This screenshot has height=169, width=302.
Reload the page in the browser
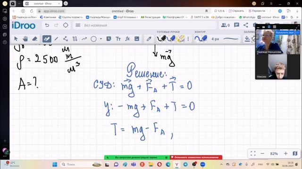click(32, 11)
